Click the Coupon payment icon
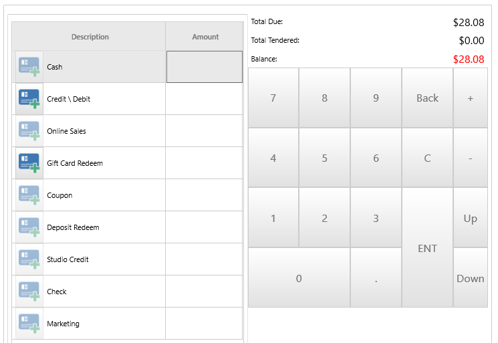This screenshot has width=498, height=343. point(29,195)
